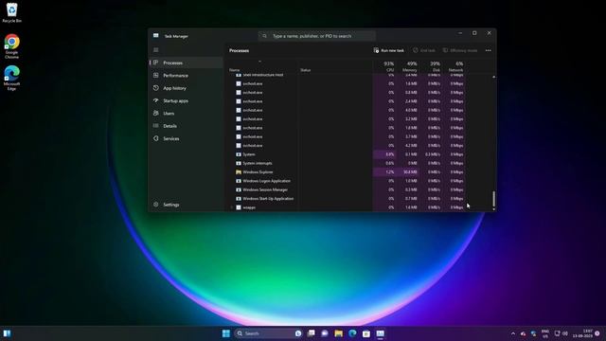Click the notification bell in the system tray
Image resolution: width=606 pixels, height=341 pixels.
(x=597, y=333)
